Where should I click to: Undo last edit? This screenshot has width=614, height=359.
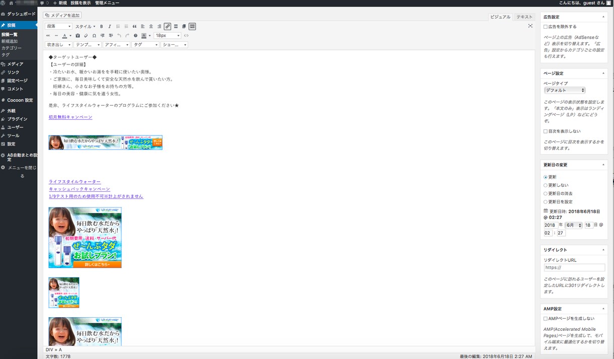click(x=119, y=36)
